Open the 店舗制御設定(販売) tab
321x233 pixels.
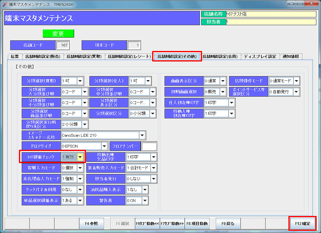(43, 57)
